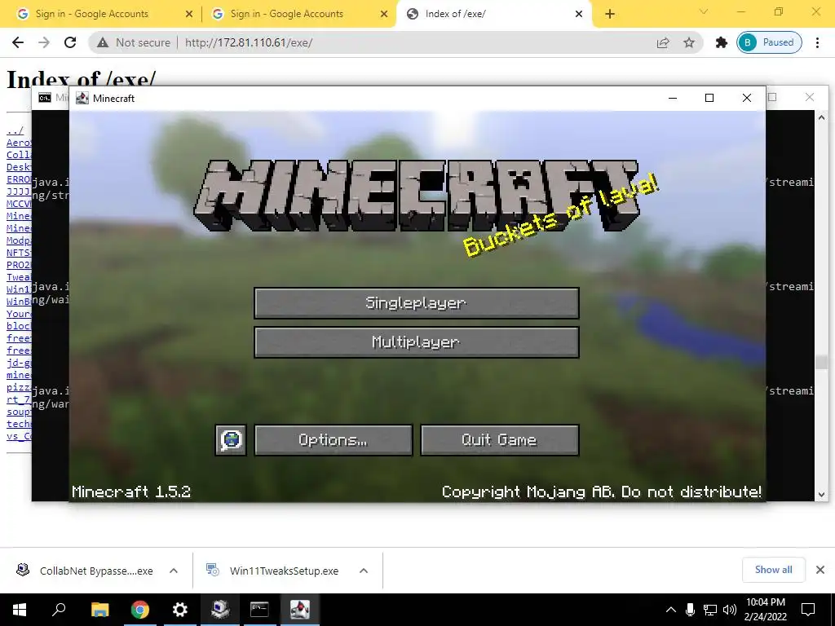This screenshot has width=835, height=626.
Task: Close the first Google Accounts tab
Action: [188, 14]
